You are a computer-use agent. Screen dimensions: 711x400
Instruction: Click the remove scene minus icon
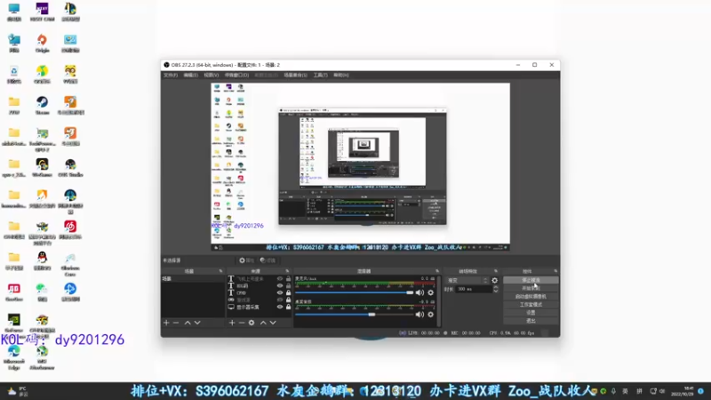coord(176,323)
